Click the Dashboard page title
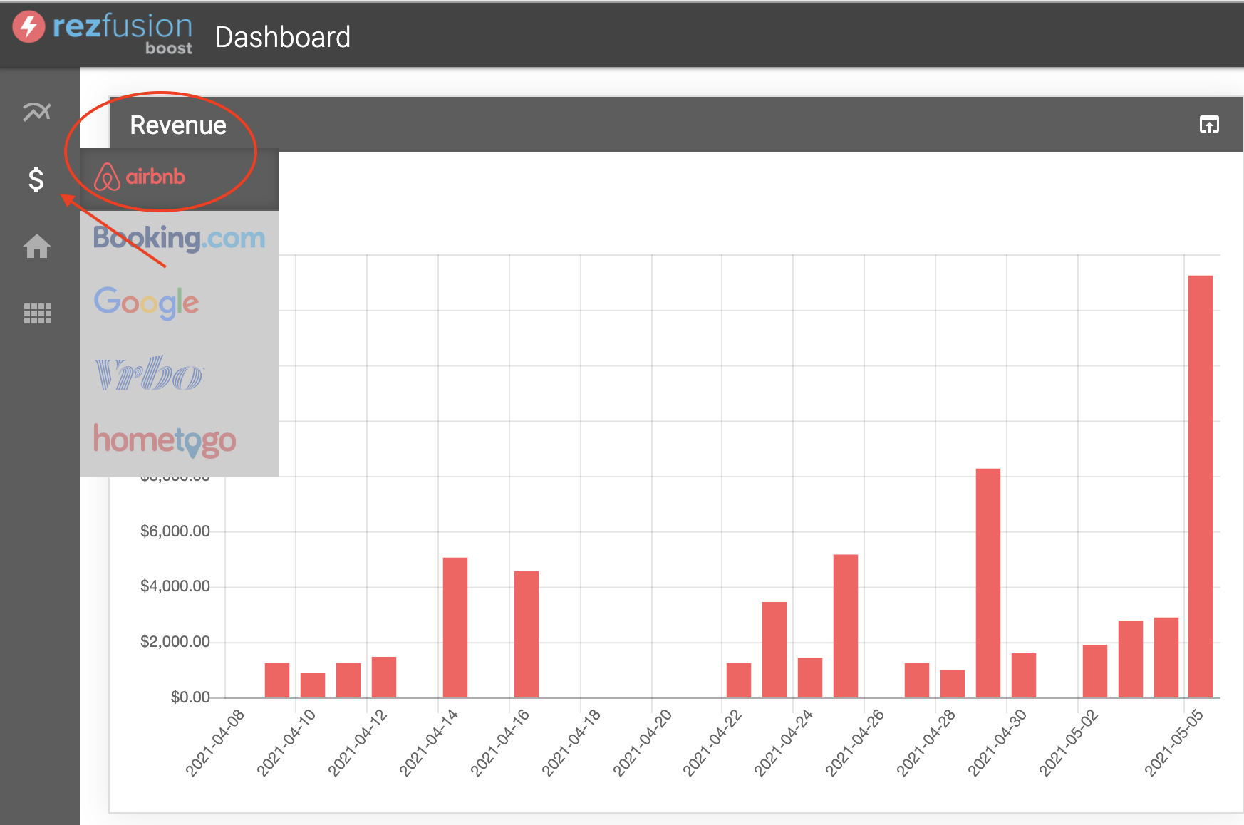The width and height of the screenshot is (1244, 825). [283, 37]
